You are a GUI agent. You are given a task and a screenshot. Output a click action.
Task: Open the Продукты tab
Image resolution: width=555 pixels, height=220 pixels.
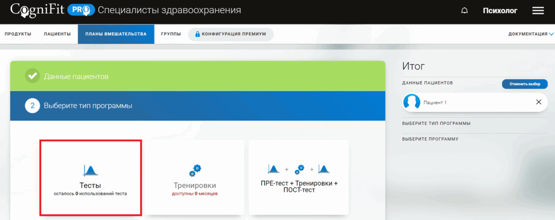[18, 34]
